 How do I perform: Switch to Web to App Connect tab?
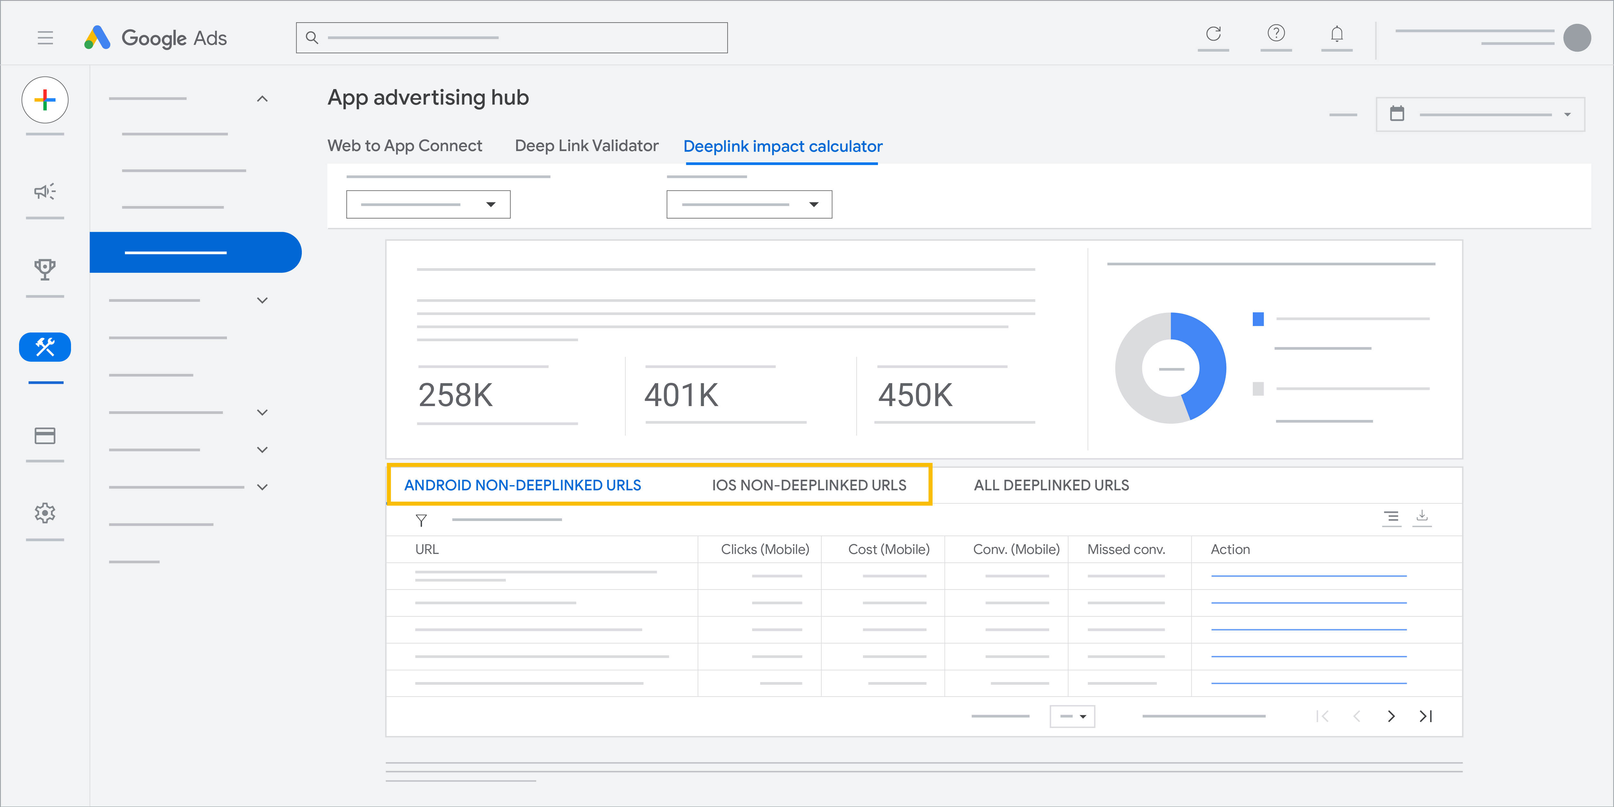pos(405,146)
